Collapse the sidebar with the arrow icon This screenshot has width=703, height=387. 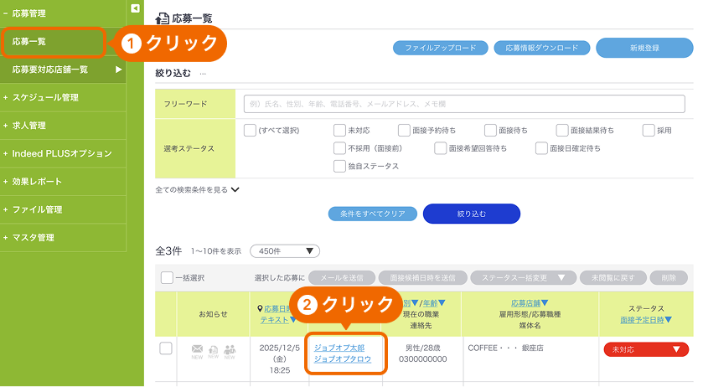(x=135, y=8)
